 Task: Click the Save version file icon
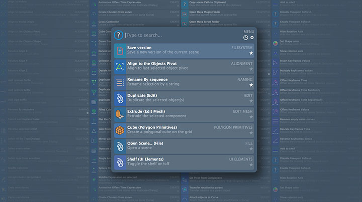pyautogui.click(x=120, y=50)
